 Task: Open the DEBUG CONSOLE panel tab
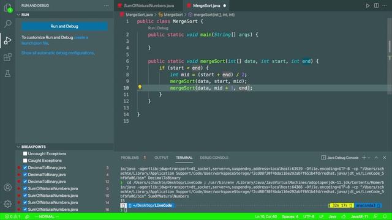(x=214, y=158)
